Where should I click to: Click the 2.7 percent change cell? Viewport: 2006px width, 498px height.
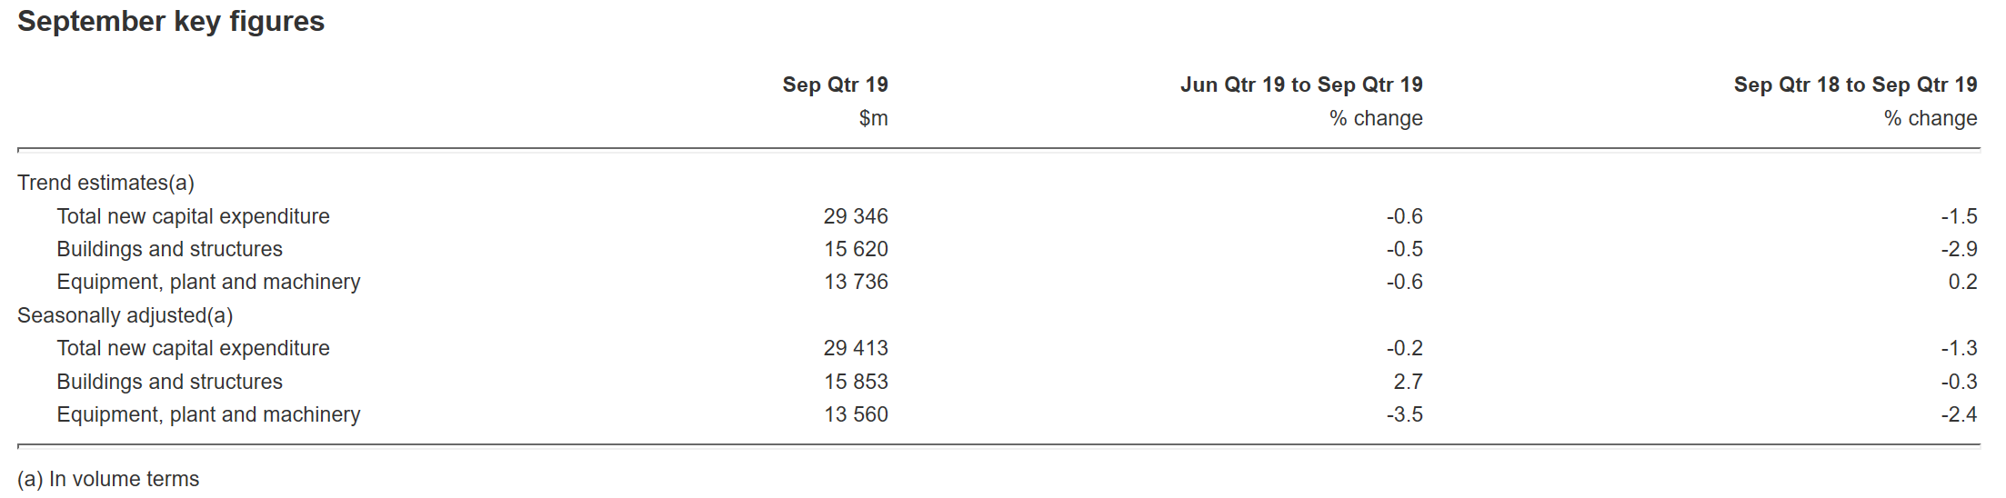click(x=1408, y=382)
